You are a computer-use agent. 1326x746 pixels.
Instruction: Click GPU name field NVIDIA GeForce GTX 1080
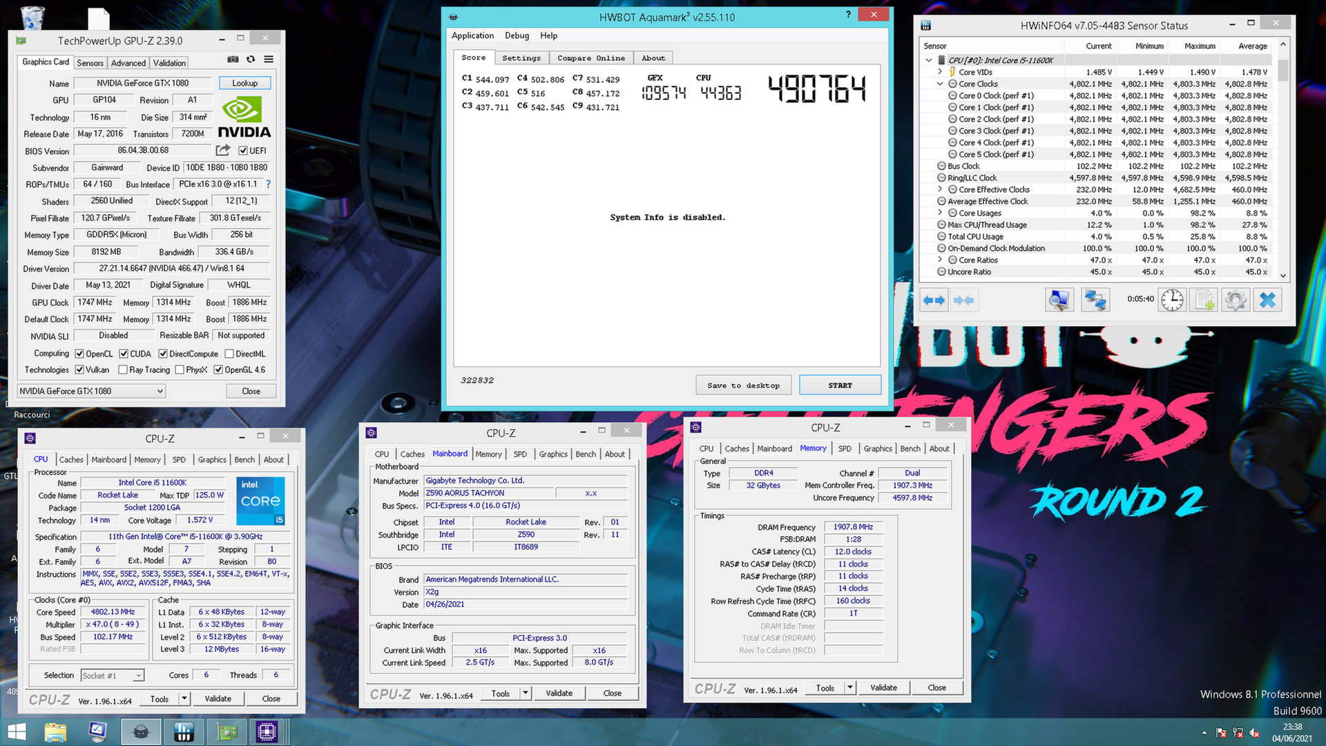pos(143,83)
